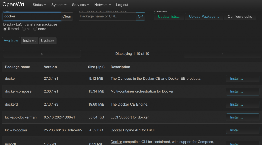Clear the package filter

[67, 16]
